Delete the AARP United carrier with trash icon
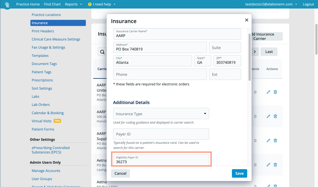Screen dimensions: 318x187 pyautogui.click(x=275, y=92)
